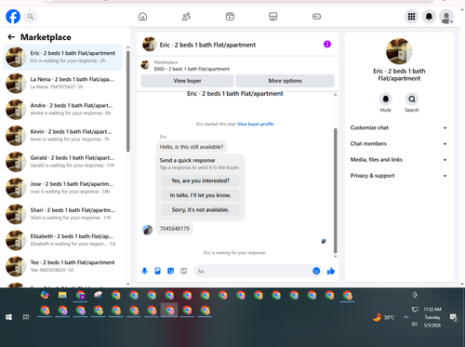
Task: Send a thumbs-up like
Action: point(331,271)
